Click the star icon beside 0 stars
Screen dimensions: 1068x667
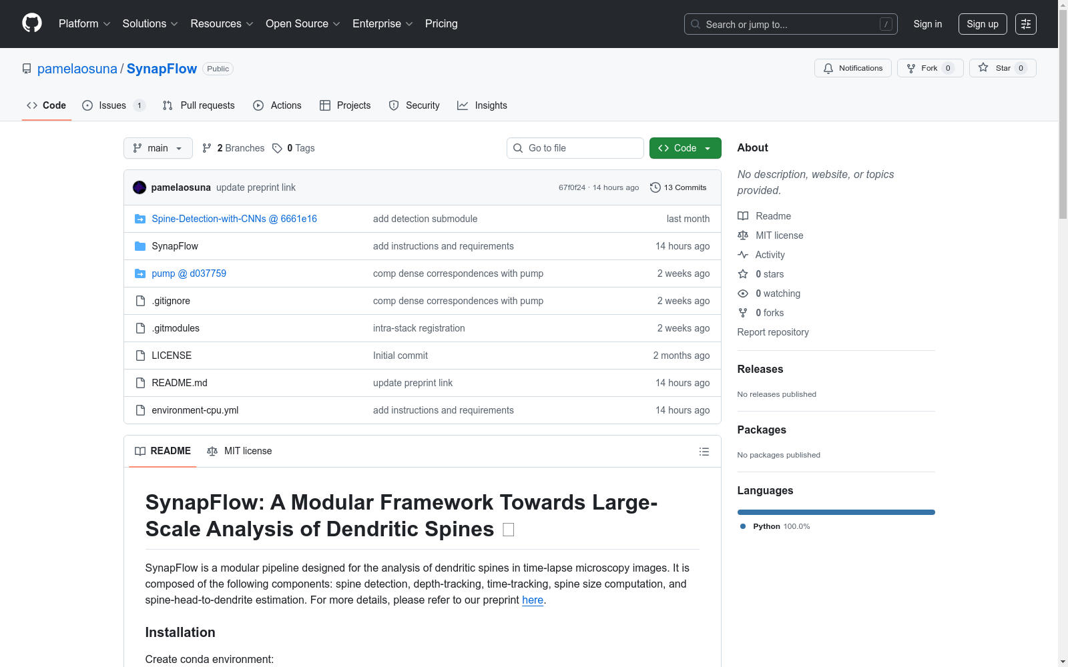(x=743, y=274)
